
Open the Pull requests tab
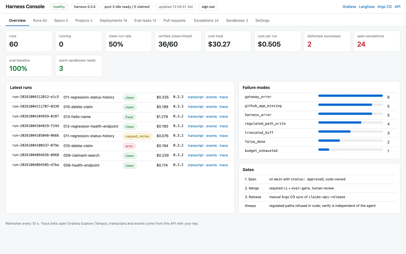pyautogui.click(x=175, y=21)
